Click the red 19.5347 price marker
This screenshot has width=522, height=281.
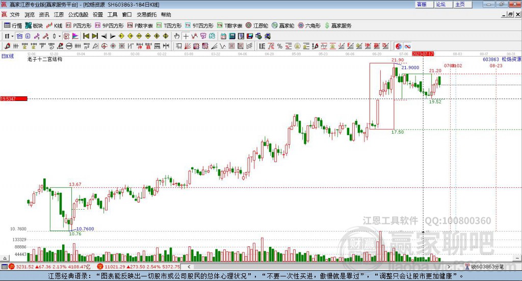click(14, 98)
